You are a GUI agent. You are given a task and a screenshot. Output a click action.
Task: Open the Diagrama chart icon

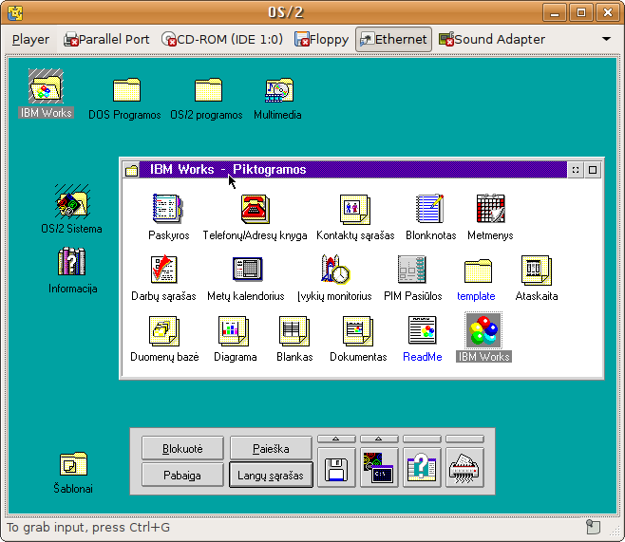234,331
